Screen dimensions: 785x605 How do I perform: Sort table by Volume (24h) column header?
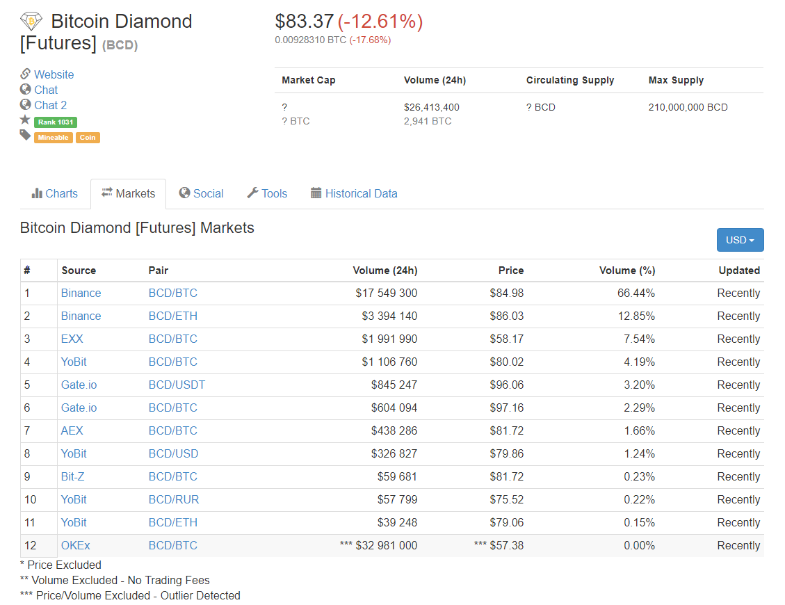click(385, 271)
